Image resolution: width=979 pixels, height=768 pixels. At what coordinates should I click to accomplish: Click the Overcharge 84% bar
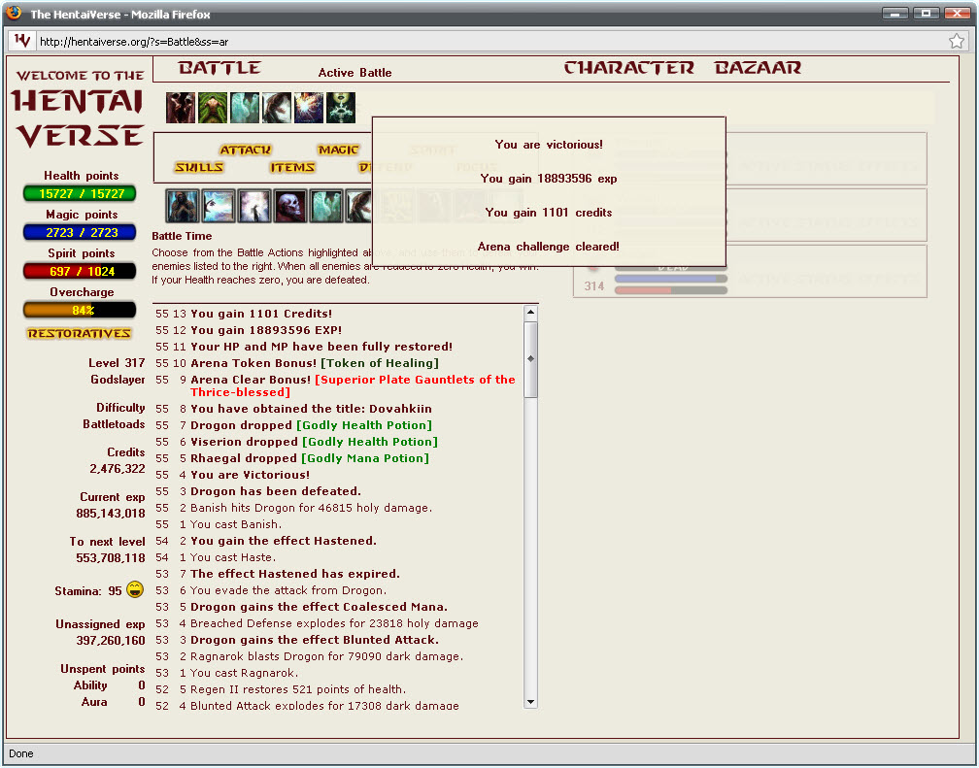(x=80, y=310)
